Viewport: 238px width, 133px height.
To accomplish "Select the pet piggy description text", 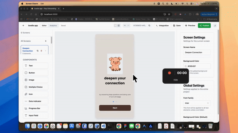I will 115,95.
